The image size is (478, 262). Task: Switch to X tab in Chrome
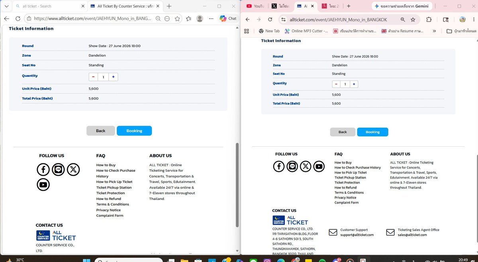point(280,6)
